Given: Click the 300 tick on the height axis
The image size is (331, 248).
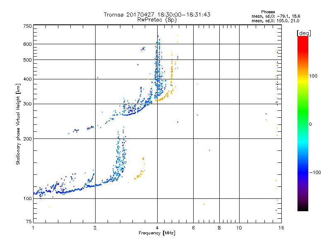Looking at the screenshot, I should 27,104.
